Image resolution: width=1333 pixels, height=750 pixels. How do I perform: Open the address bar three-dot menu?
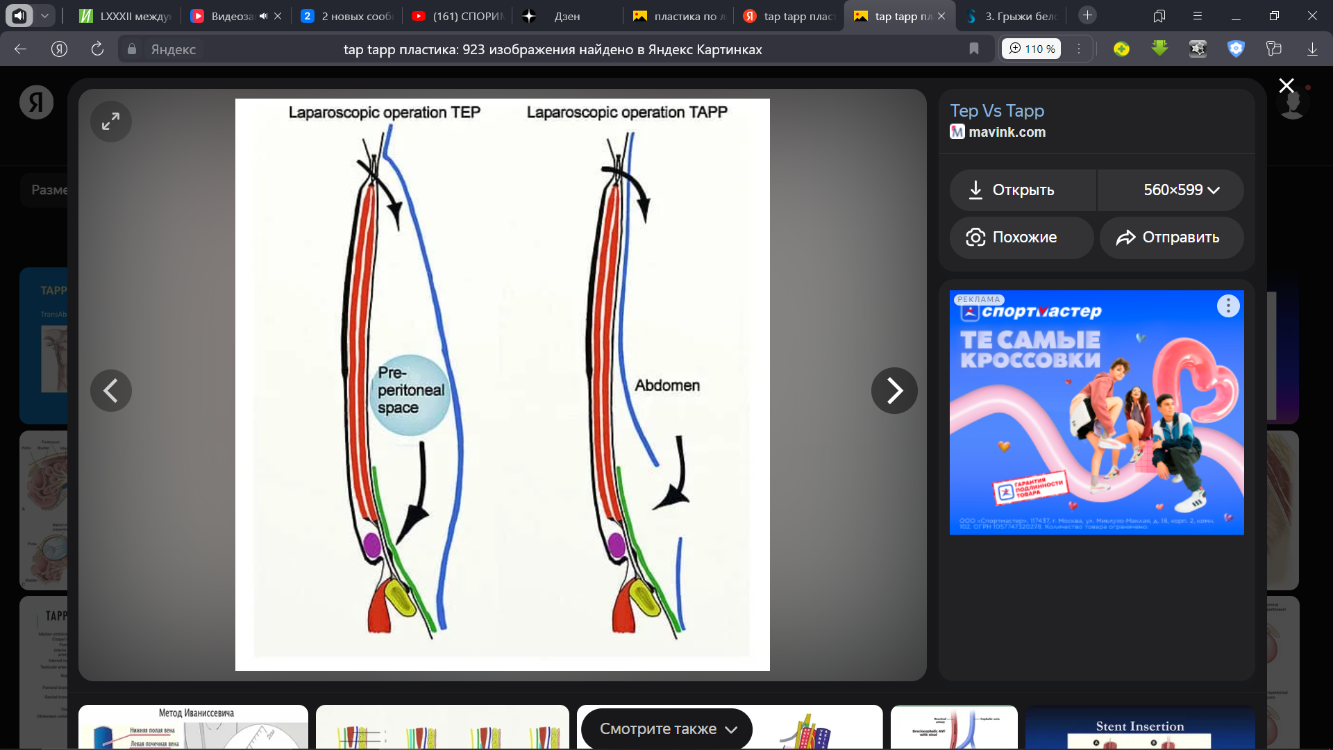[1079, 49]
